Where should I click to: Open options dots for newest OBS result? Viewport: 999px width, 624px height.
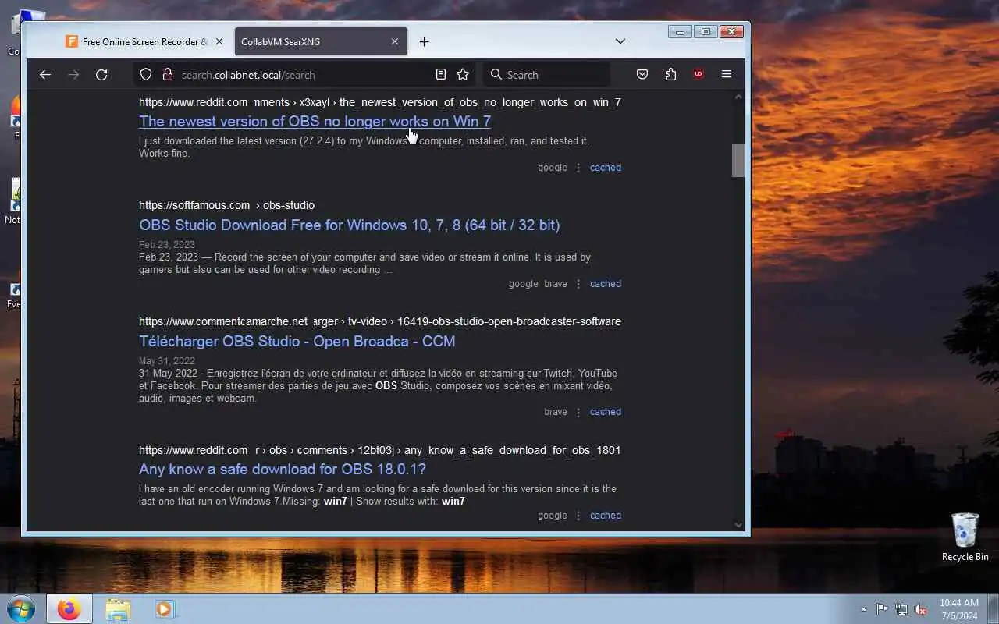click(x=578, y=168)
